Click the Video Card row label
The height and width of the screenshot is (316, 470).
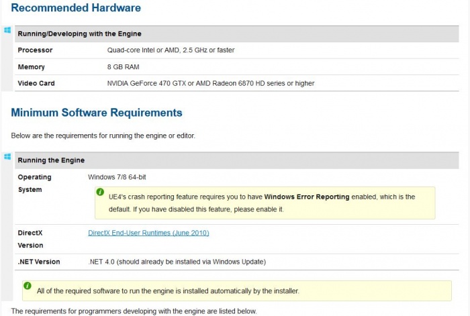(36, 83)
